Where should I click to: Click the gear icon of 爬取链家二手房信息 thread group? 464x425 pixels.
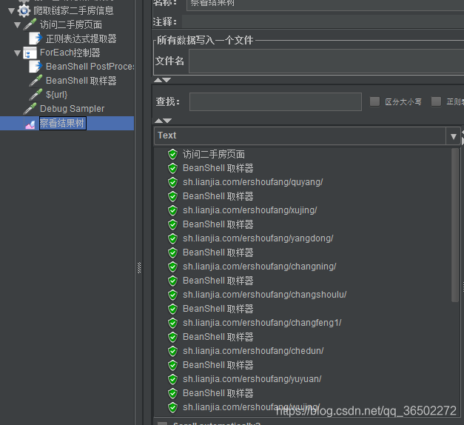pyautogui.click(x=24, y=10)
